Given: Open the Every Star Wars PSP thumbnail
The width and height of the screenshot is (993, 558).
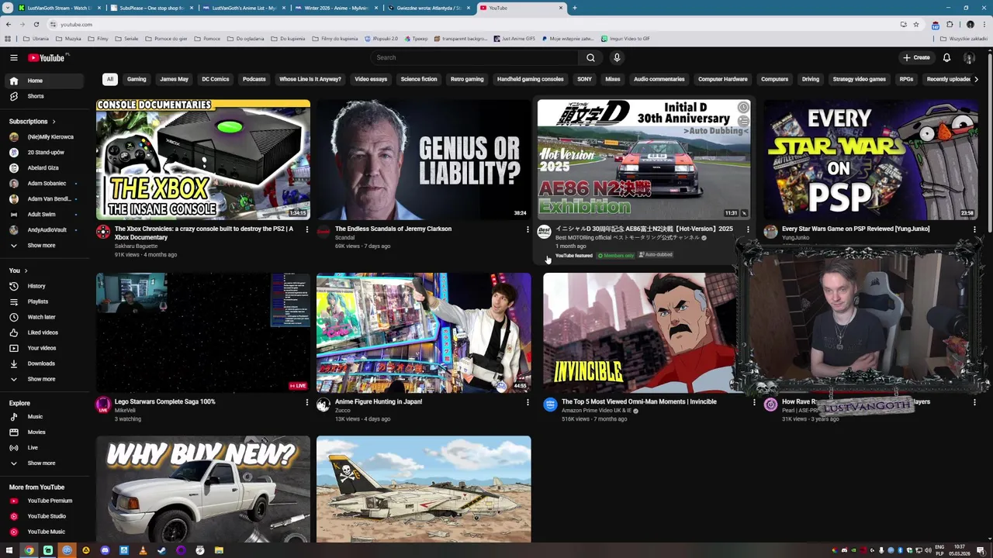Looking at the screenshot, I should pyautogui.click(x=870, y=160).
